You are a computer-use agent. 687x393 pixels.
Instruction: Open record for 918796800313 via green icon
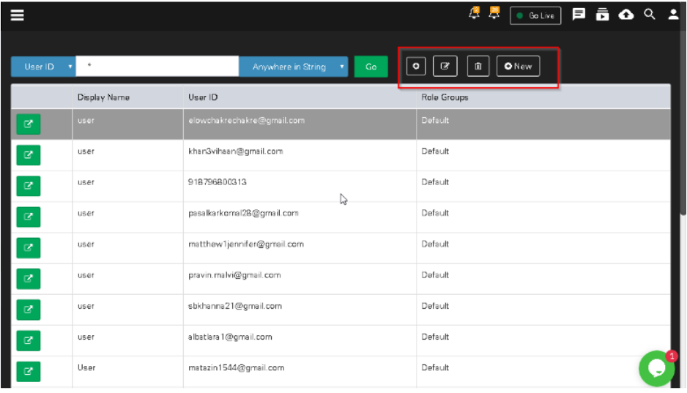pyautogui.click(x=29, y=186)
